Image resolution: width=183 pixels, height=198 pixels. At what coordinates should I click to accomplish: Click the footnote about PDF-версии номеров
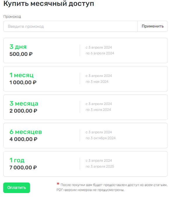90,190
